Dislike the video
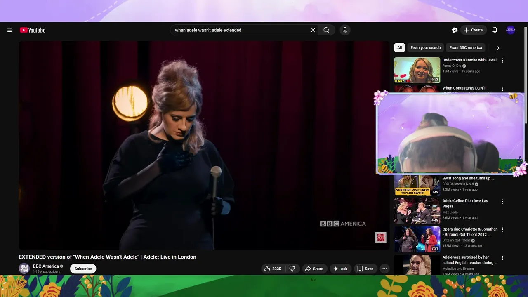The height and width of the screenshot is (297, 528). (x=292, y=269)
